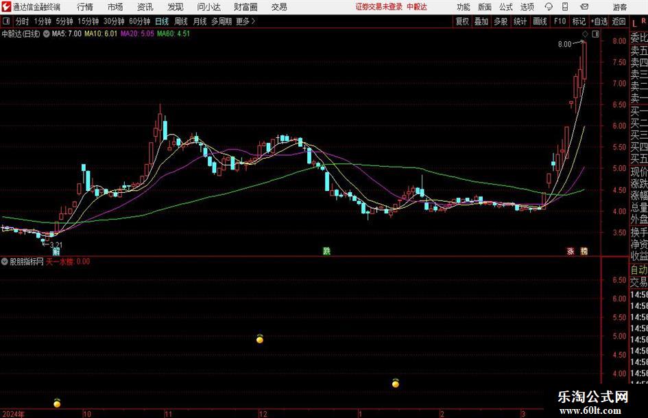Viewport: 648px width, 418px height.
Task: Click the diamond icon above the chart
Action: point(585,34)
